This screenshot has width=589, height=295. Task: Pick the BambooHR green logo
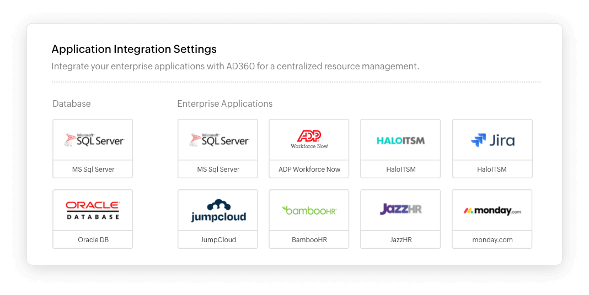(x=309, y=210)
